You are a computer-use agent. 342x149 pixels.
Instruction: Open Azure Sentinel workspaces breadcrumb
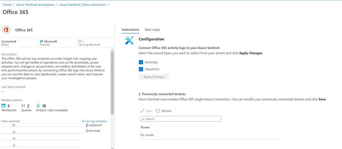[35, 4]
